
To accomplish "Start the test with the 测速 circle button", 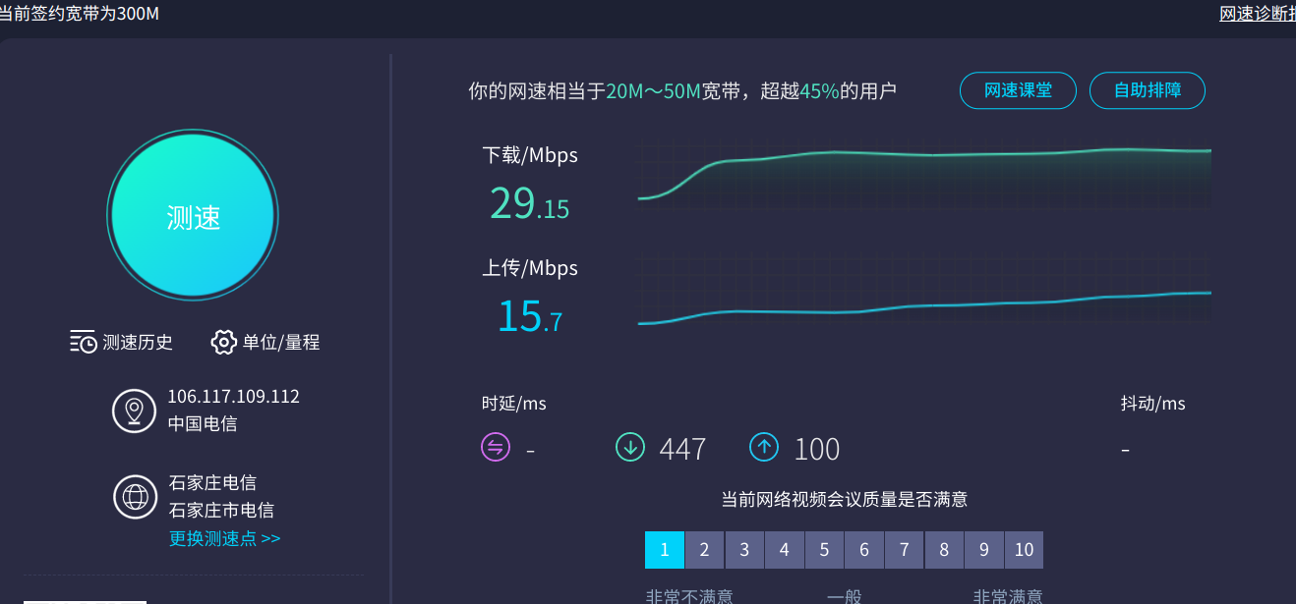I will pos(193,216).
